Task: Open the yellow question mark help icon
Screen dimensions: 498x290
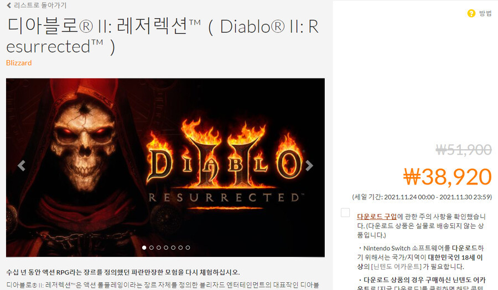Action: click(471, 13)
